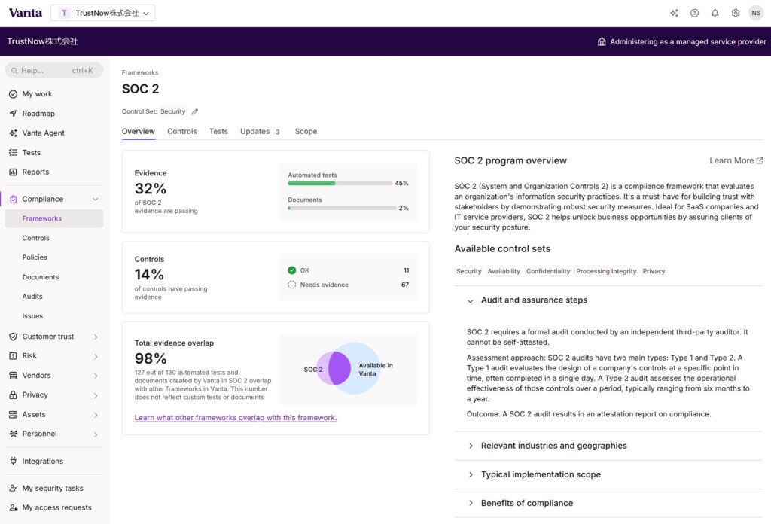Click the Learn More link
The image size is (771, 524).
(736, 160)
